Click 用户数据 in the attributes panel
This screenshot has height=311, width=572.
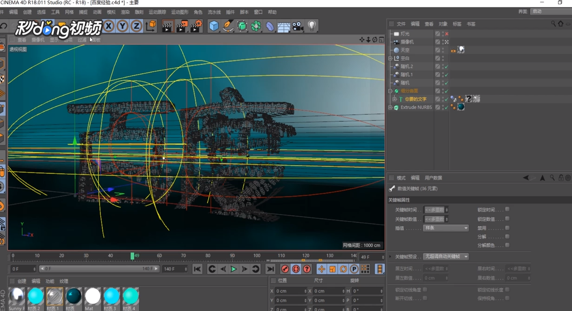(433, 178)
